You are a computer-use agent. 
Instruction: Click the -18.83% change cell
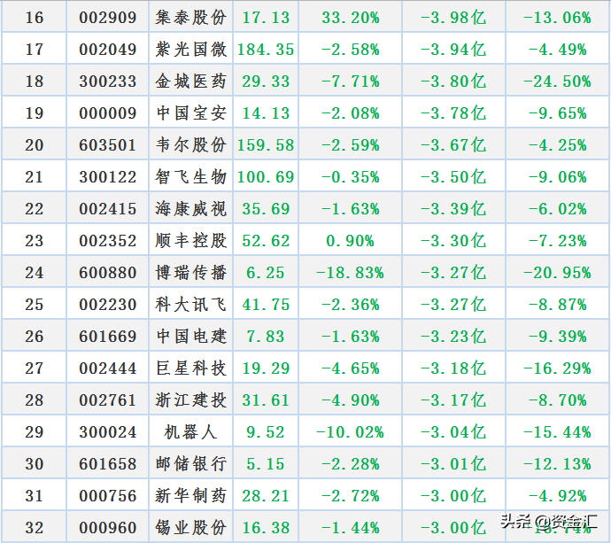(x=351, y=273)
